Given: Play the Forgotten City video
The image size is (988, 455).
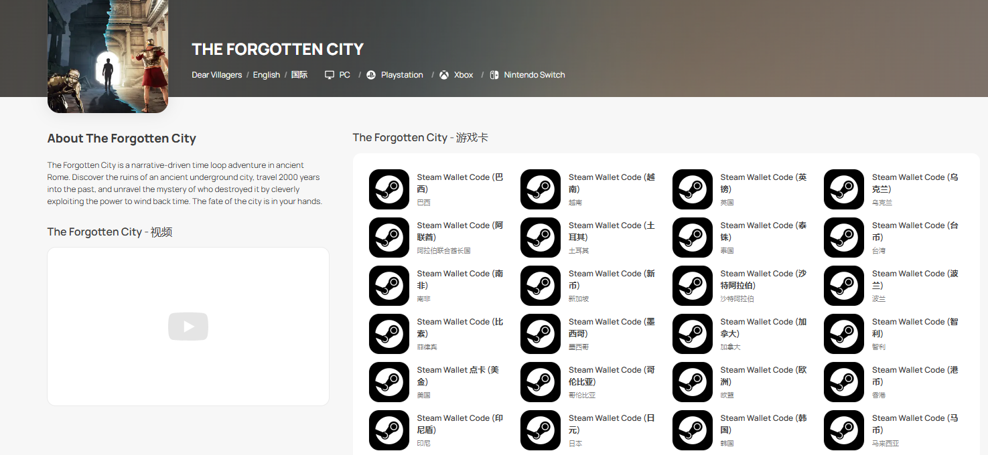Looking at the screenshot, I should pyautogui.click(x=188, y=327).
